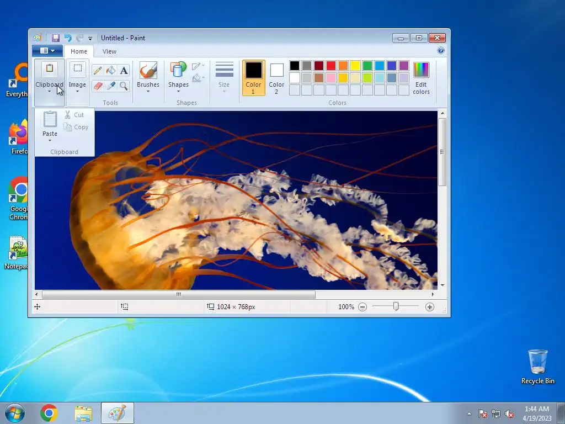Image resolution: width=565 pixels, height=424 pixels.
Task: Click Paint button in the taskbar
Action: tap(118, 413)
